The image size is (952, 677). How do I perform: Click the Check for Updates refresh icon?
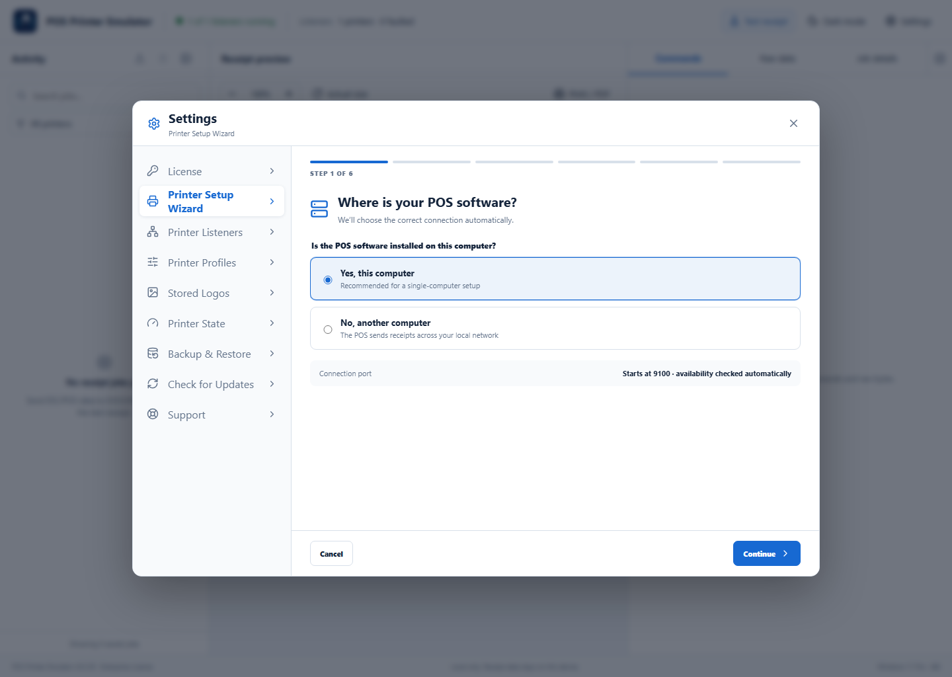pos(153,383)
